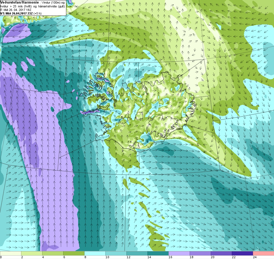The width and height of the screenshot is (274, 259).
Task: Click the legend scale label "4"
Action: pos(43,257)
